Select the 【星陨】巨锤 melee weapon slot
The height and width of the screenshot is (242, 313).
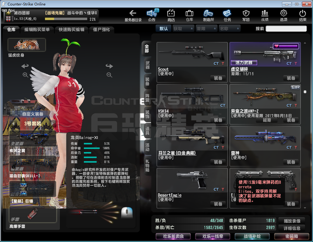[33, 189]
